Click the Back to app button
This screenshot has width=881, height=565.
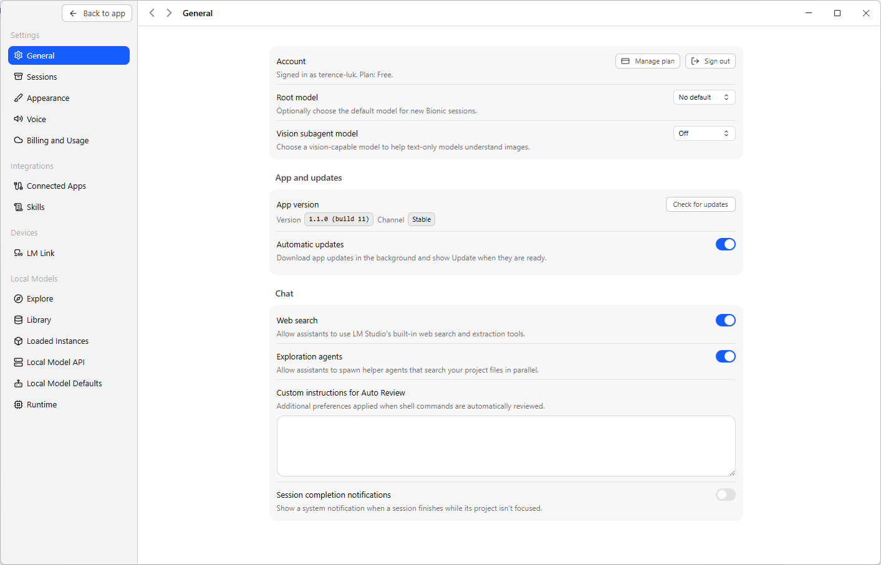[x=97, y=13]
